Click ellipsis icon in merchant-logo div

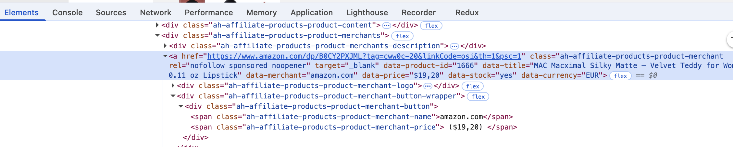point(428,86)
